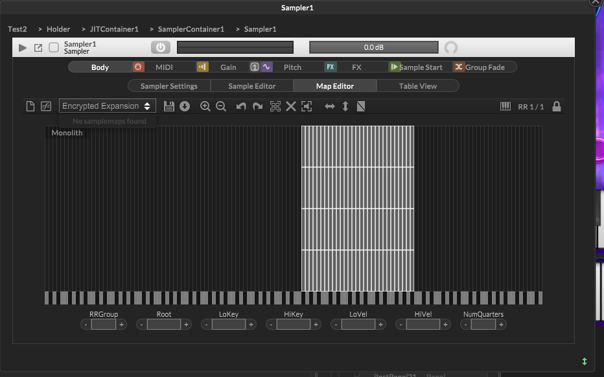Select the Gain chain button

pyautogui.click(x=228, y=67)
